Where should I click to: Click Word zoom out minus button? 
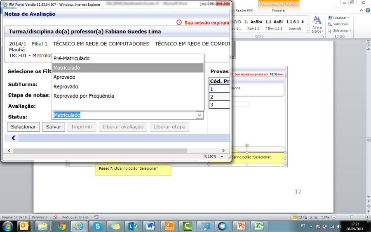pos(334,217)
